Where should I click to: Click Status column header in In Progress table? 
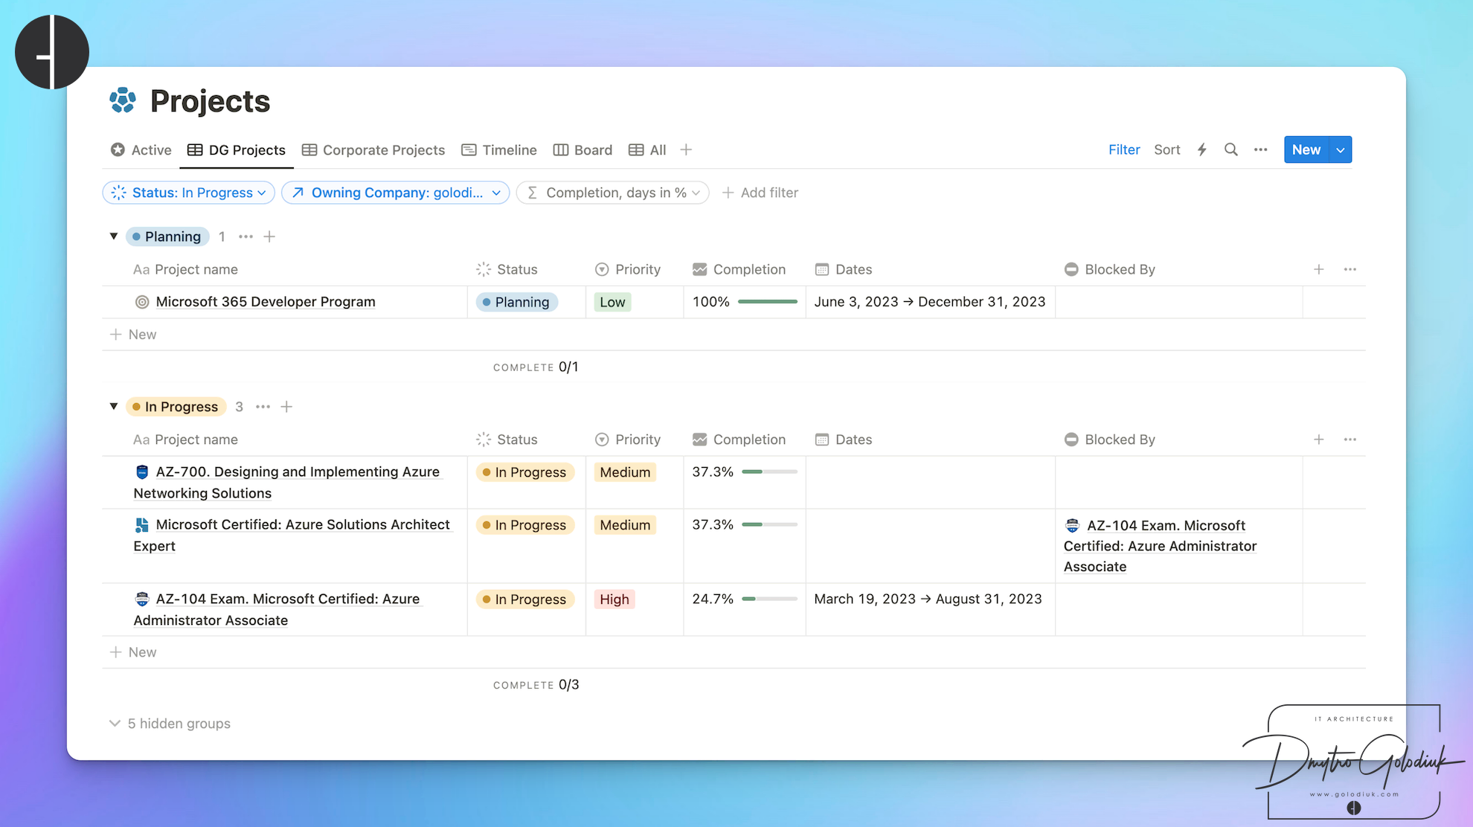click(x=507, y=440)
